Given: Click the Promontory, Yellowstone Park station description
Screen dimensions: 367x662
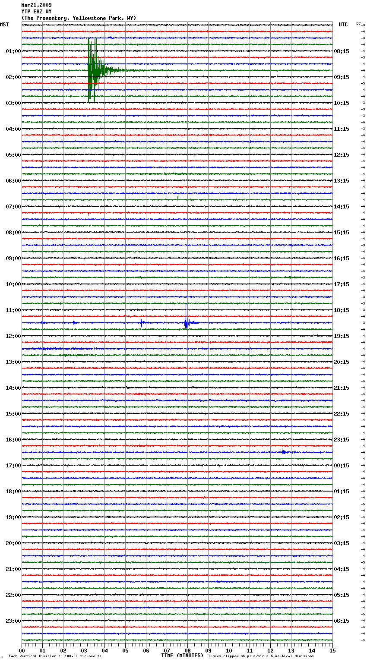Looking at the screenshot, I should pyautogui.click(x=79, y=18).
